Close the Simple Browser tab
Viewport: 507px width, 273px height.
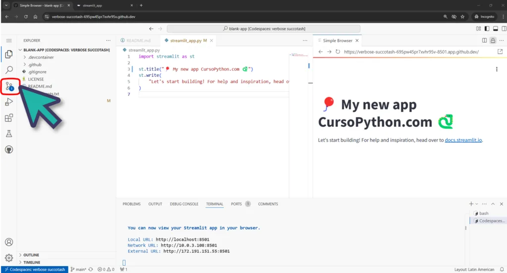357,41
